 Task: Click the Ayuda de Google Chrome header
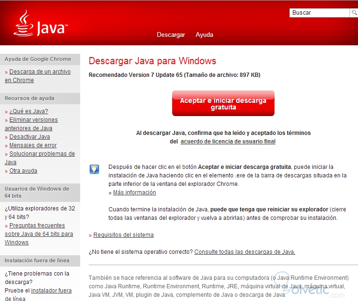point(40,59)
